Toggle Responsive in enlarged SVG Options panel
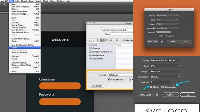The height and width of the screenshot is (112, 200). tap(162, 87)
